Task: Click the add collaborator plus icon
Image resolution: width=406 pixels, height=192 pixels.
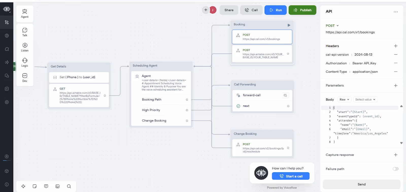Action: (x=206, y=10)
